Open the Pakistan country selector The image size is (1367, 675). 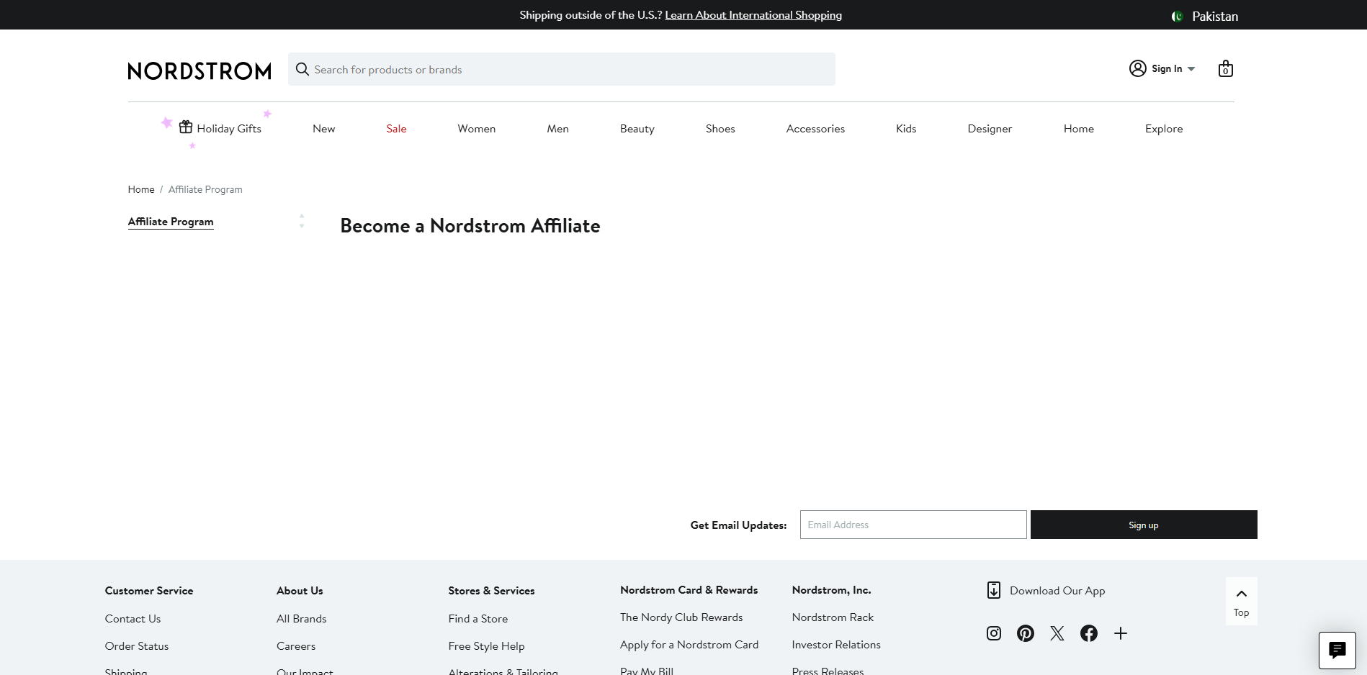[1205, 16]
